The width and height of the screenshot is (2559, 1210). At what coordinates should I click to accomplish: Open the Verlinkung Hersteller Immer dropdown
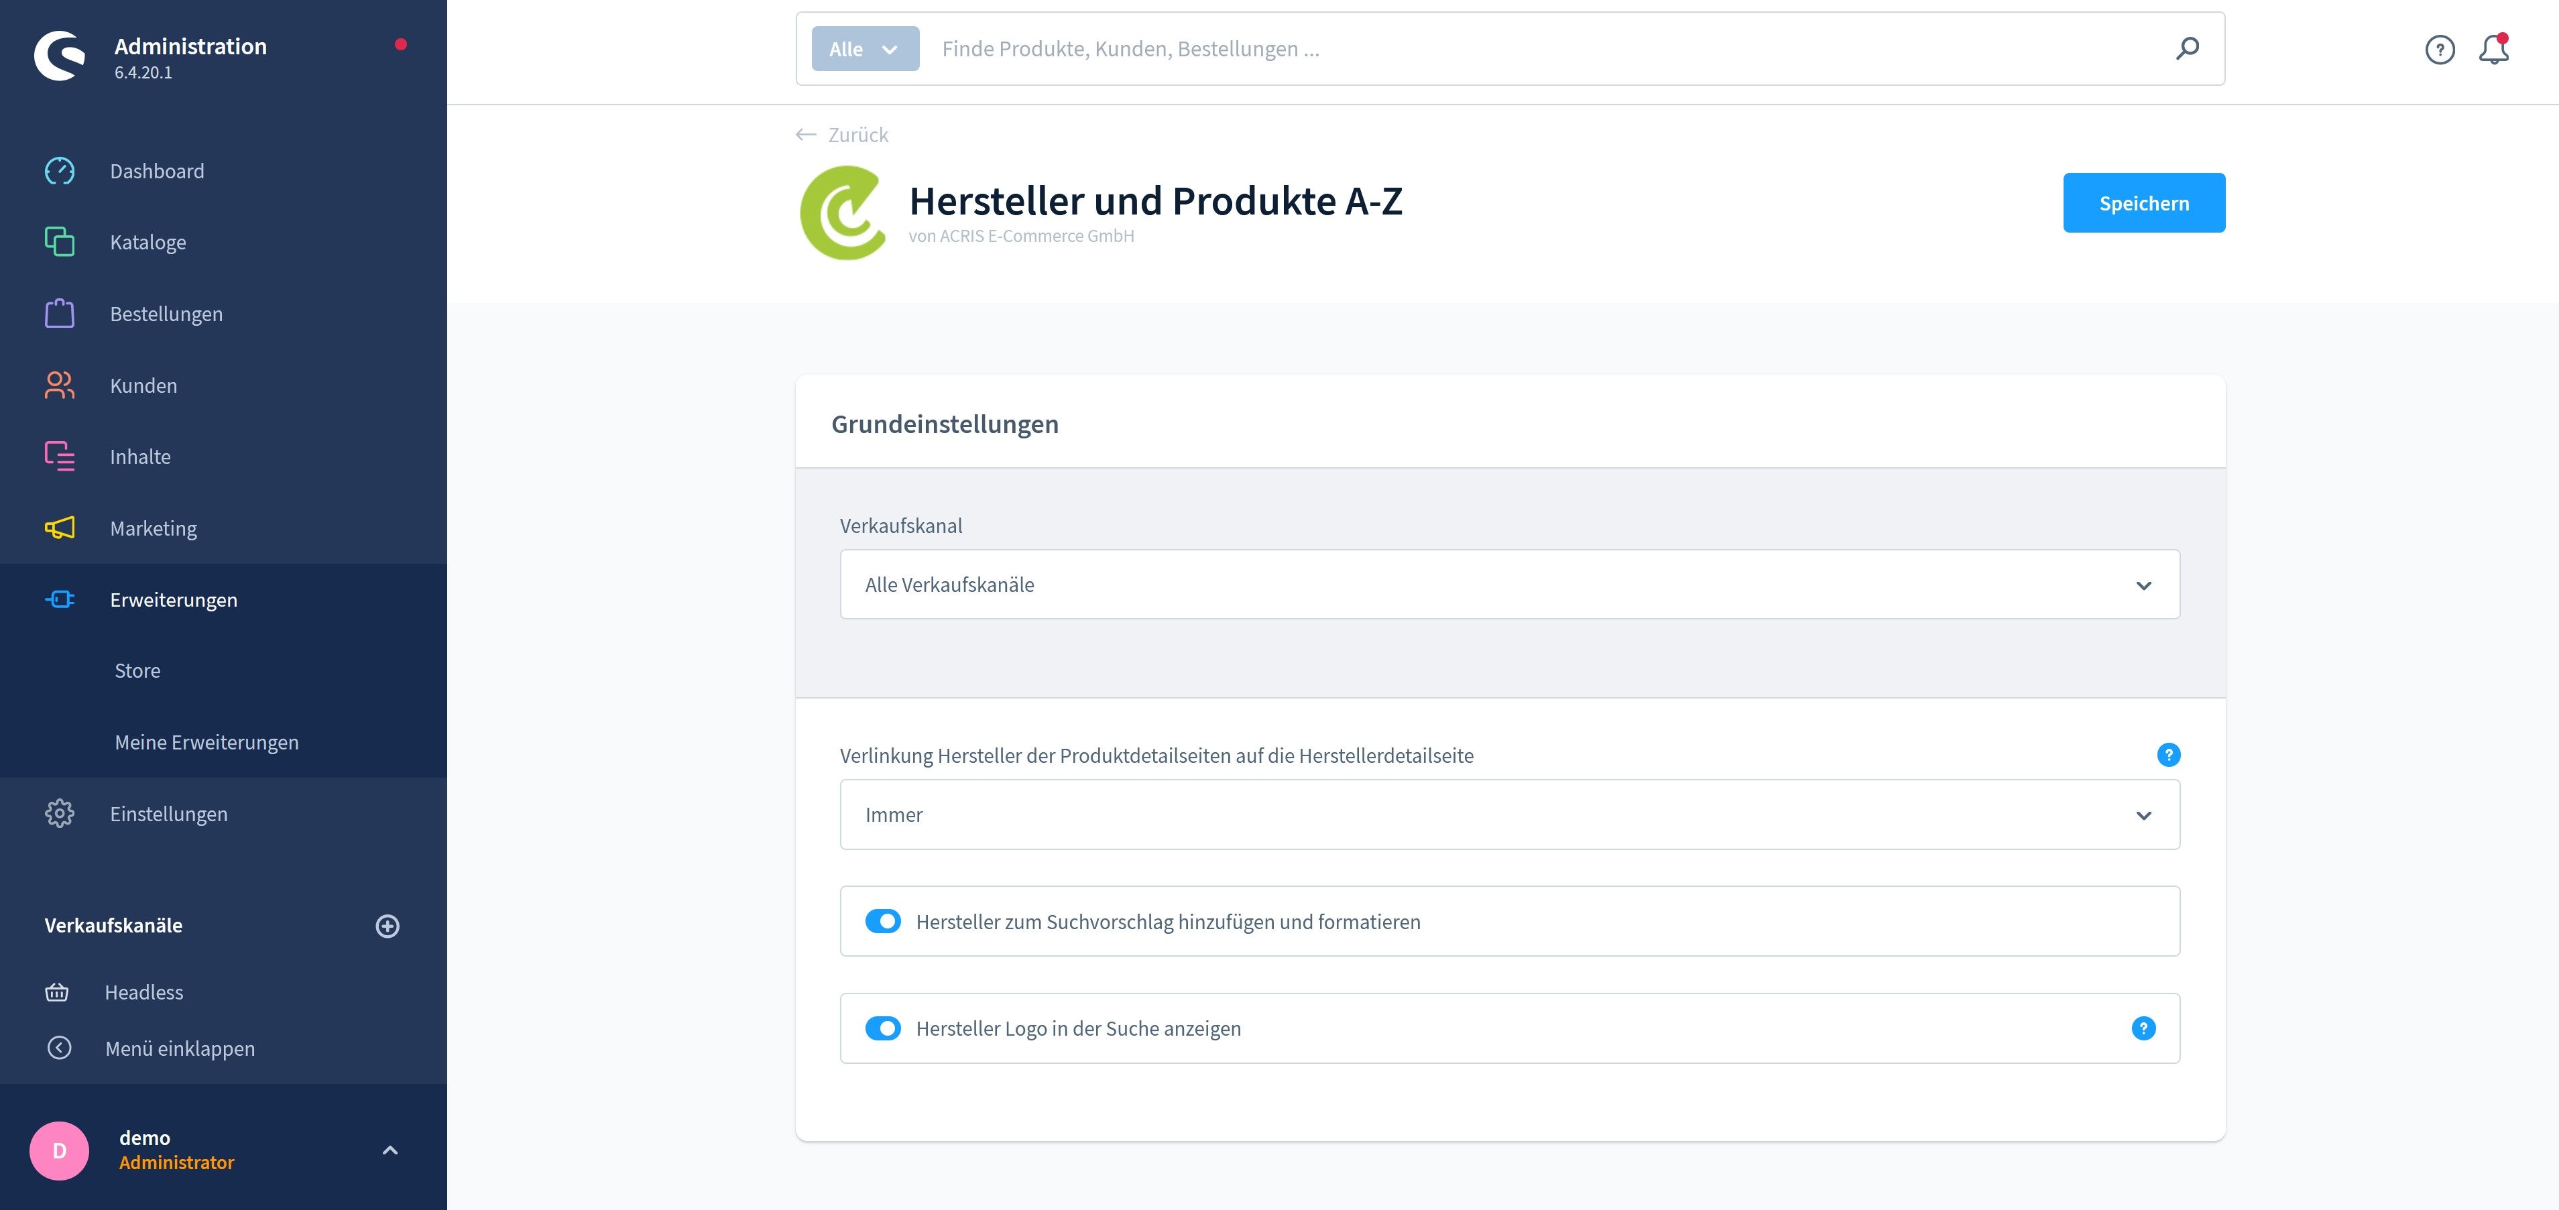(x=1510, y=814)
